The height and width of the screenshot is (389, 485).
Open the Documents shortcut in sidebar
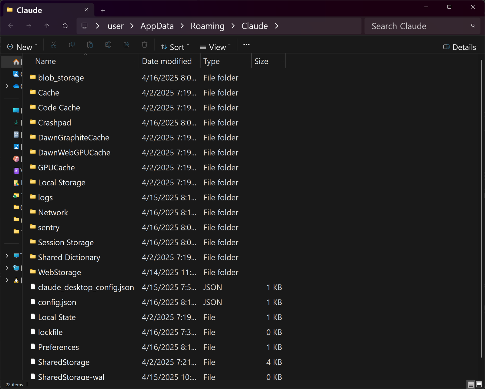click(x=16, y=134)
